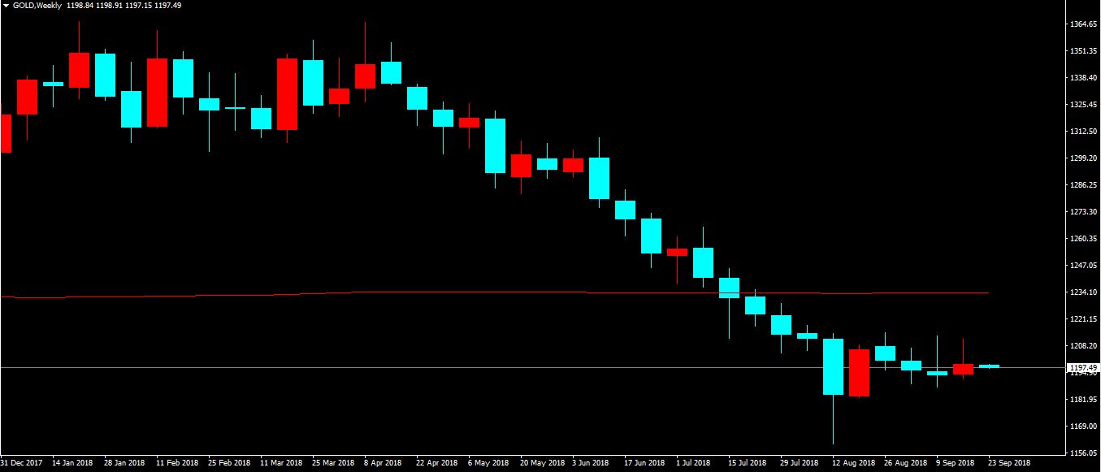The image size is (1101, 472).
Task: Click the 1299.20 price scale label
Action: [x=1081, y=158]
